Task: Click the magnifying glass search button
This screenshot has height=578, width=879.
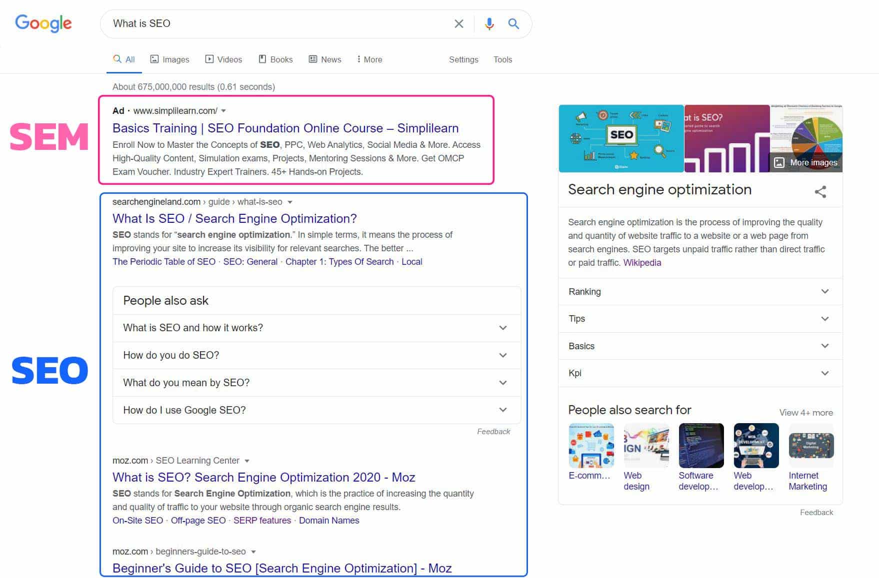Action: (x=513, y=23)
